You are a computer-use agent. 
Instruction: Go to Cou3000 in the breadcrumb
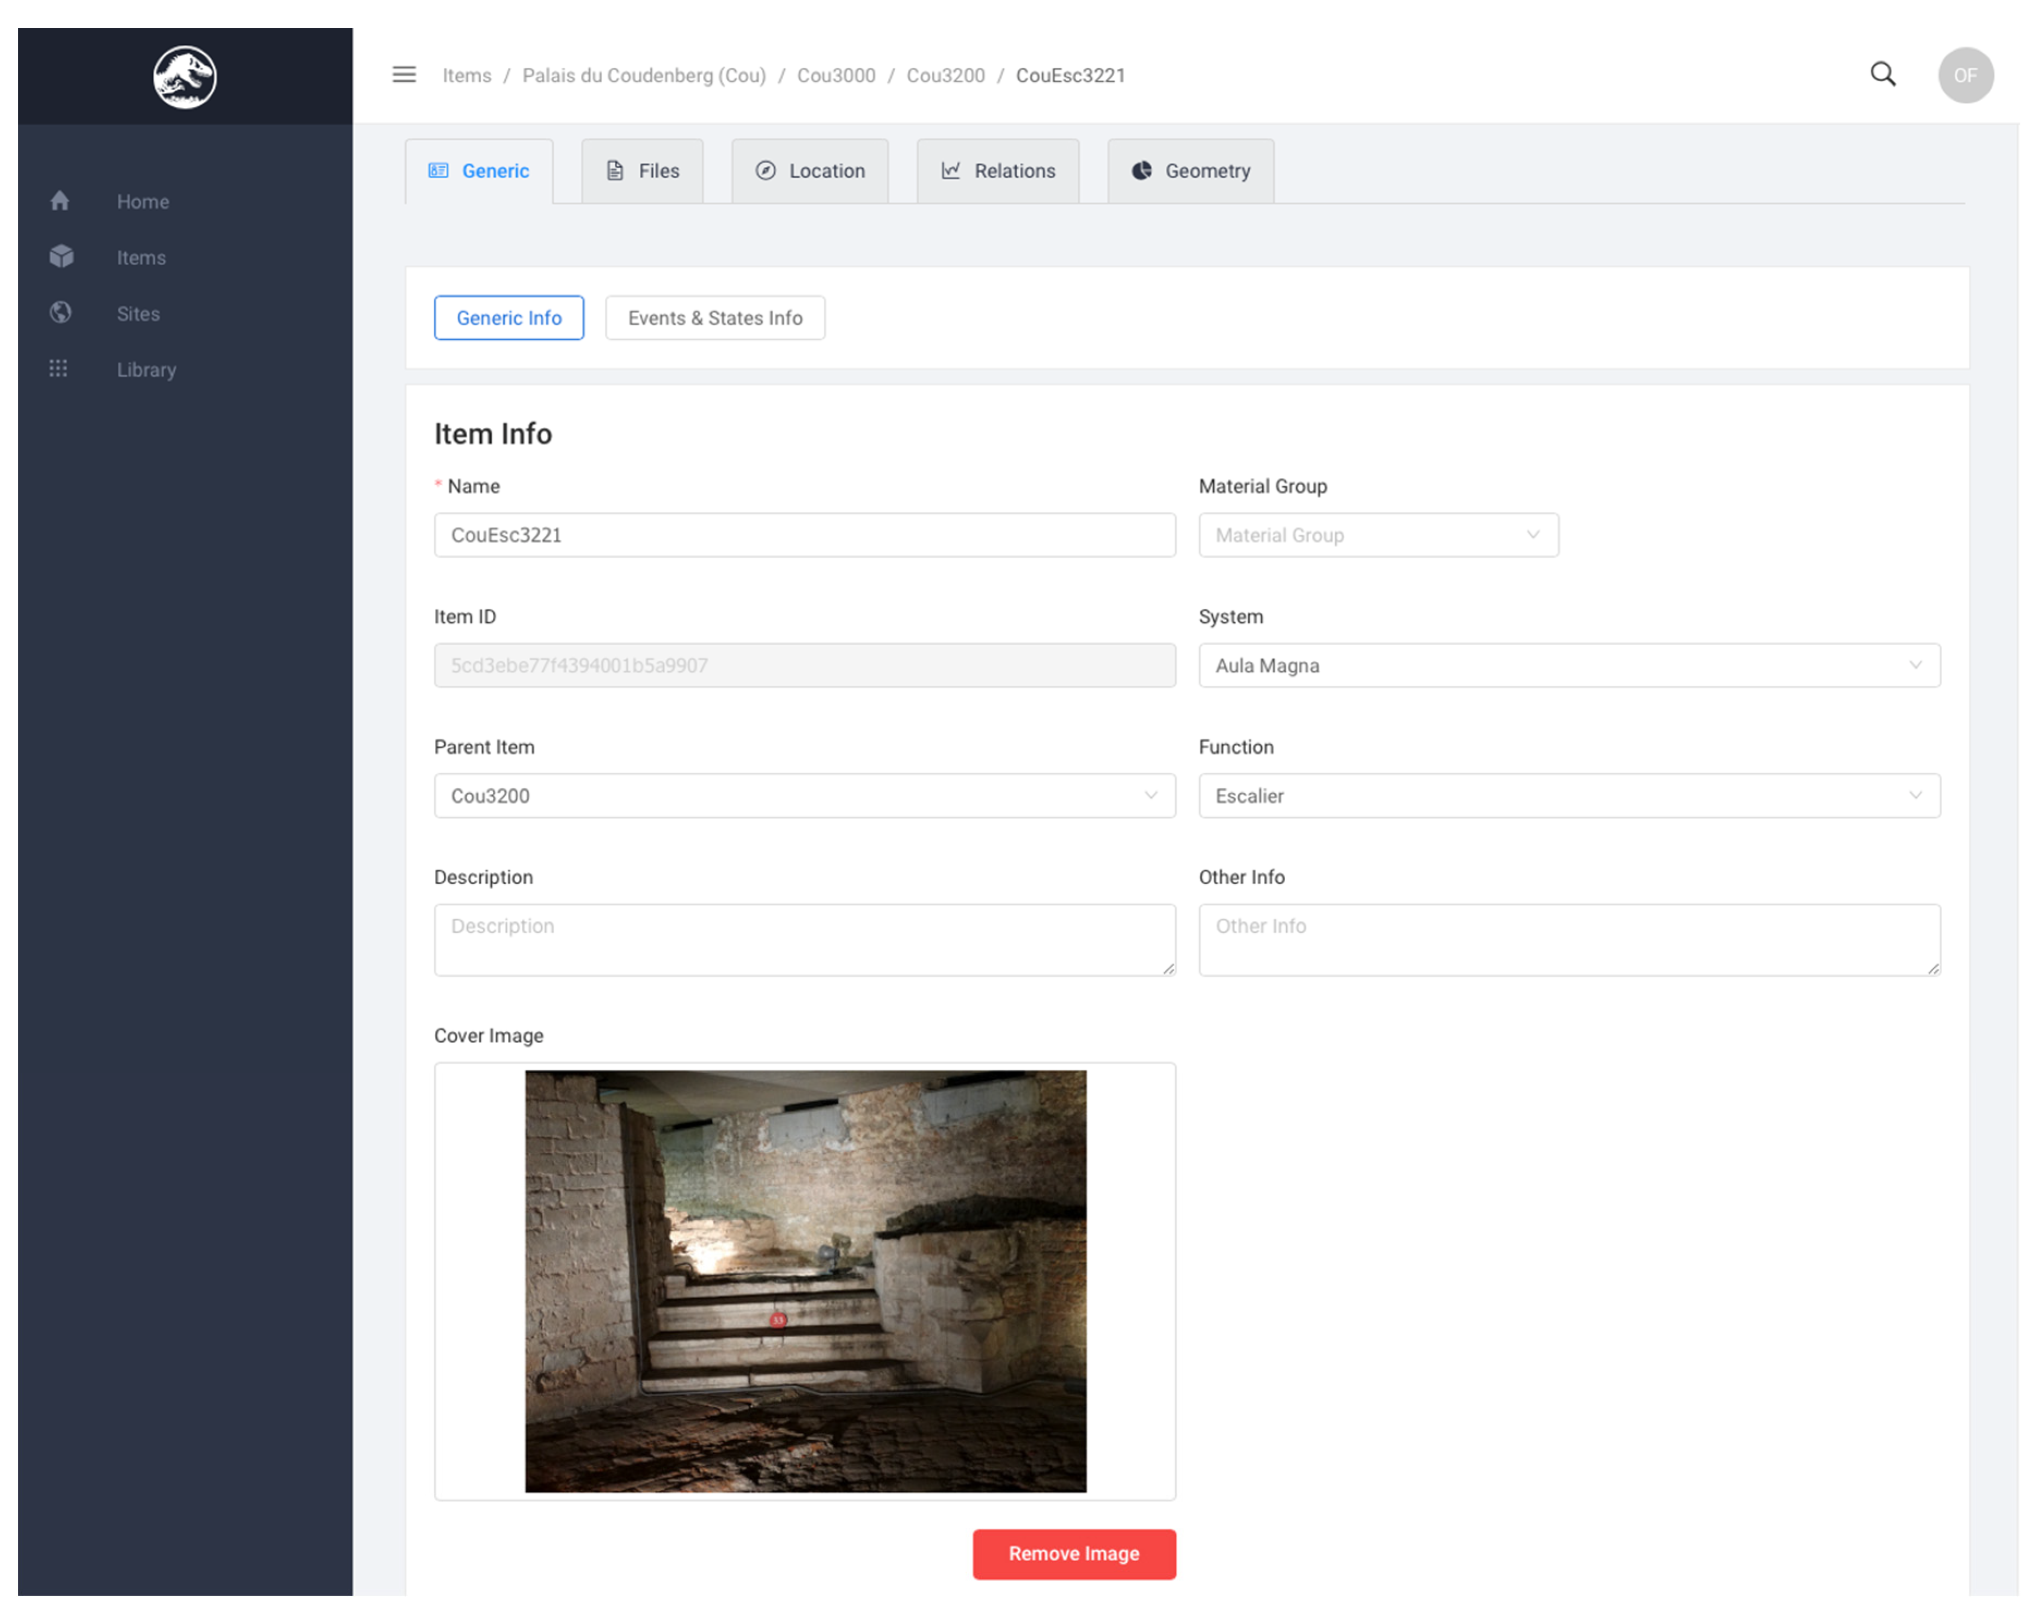click(835, 76)
